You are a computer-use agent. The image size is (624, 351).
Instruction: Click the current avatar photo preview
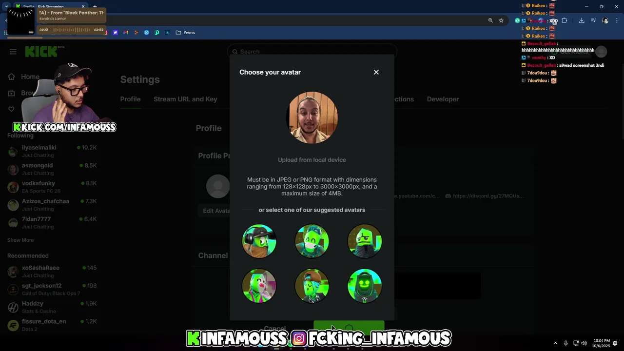point(312,117)
